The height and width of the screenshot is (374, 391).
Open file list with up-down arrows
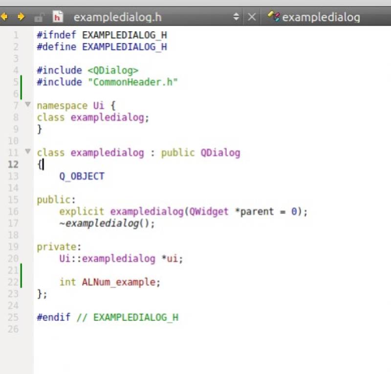[x=236, y=17]
